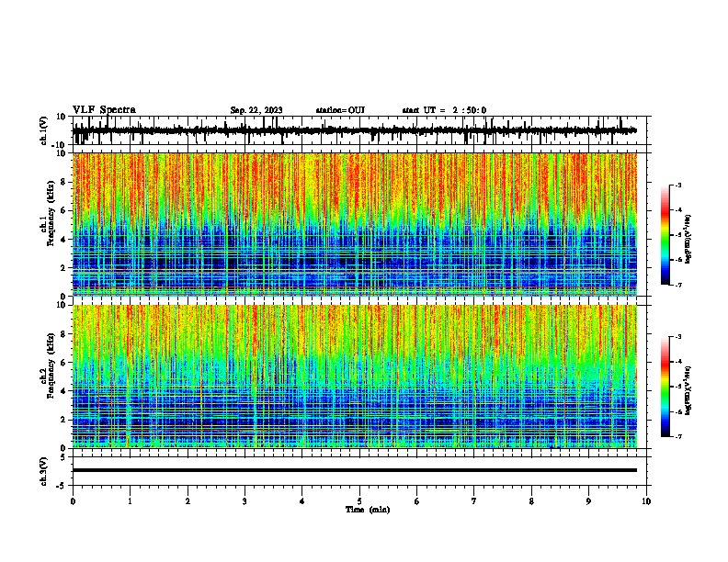Click the "ch.3(V)" axis label
The height and width of the screenshot is (562, 728).
click(44, 471)
